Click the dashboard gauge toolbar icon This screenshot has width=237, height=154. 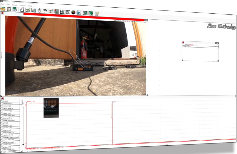pyautogui.click(x=73, y=12)
